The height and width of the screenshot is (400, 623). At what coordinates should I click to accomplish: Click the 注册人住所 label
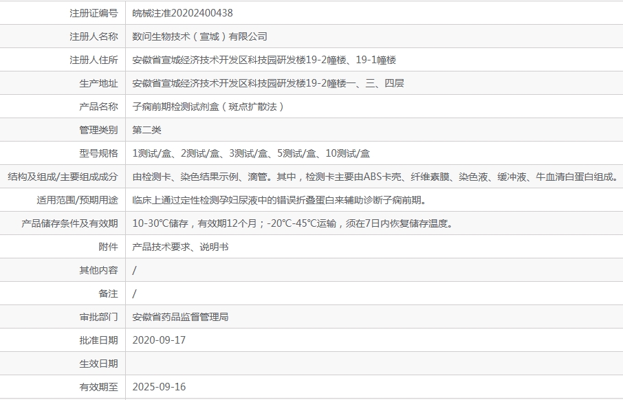tap(94, 60)
